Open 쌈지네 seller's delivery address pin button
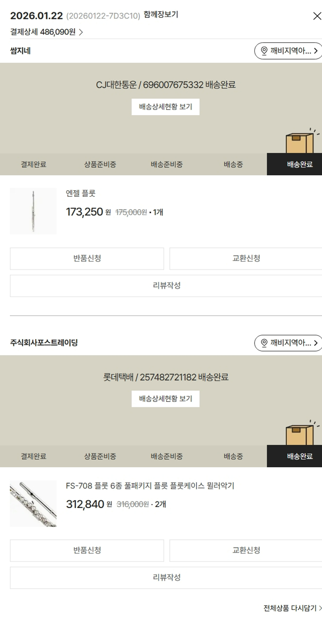 click(x=288, y=51)
